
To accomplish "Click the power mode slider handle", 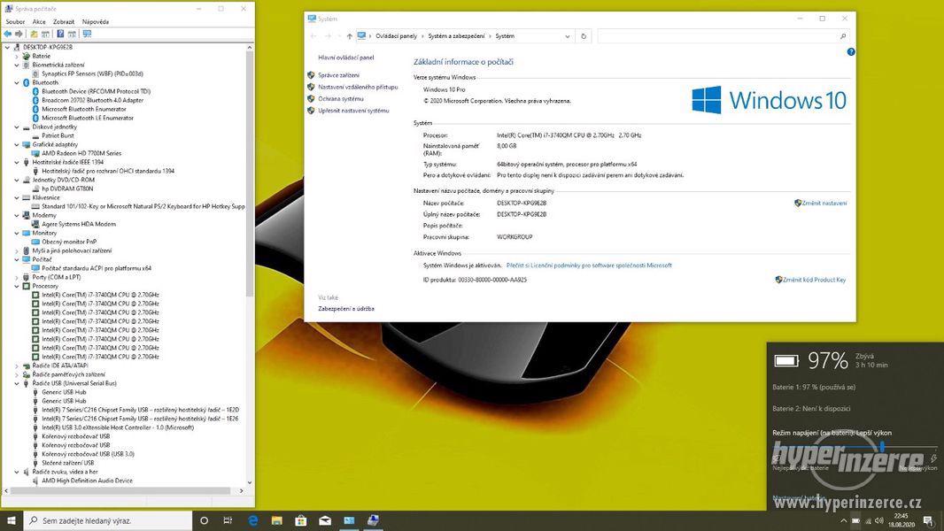I will coord(882,446).
